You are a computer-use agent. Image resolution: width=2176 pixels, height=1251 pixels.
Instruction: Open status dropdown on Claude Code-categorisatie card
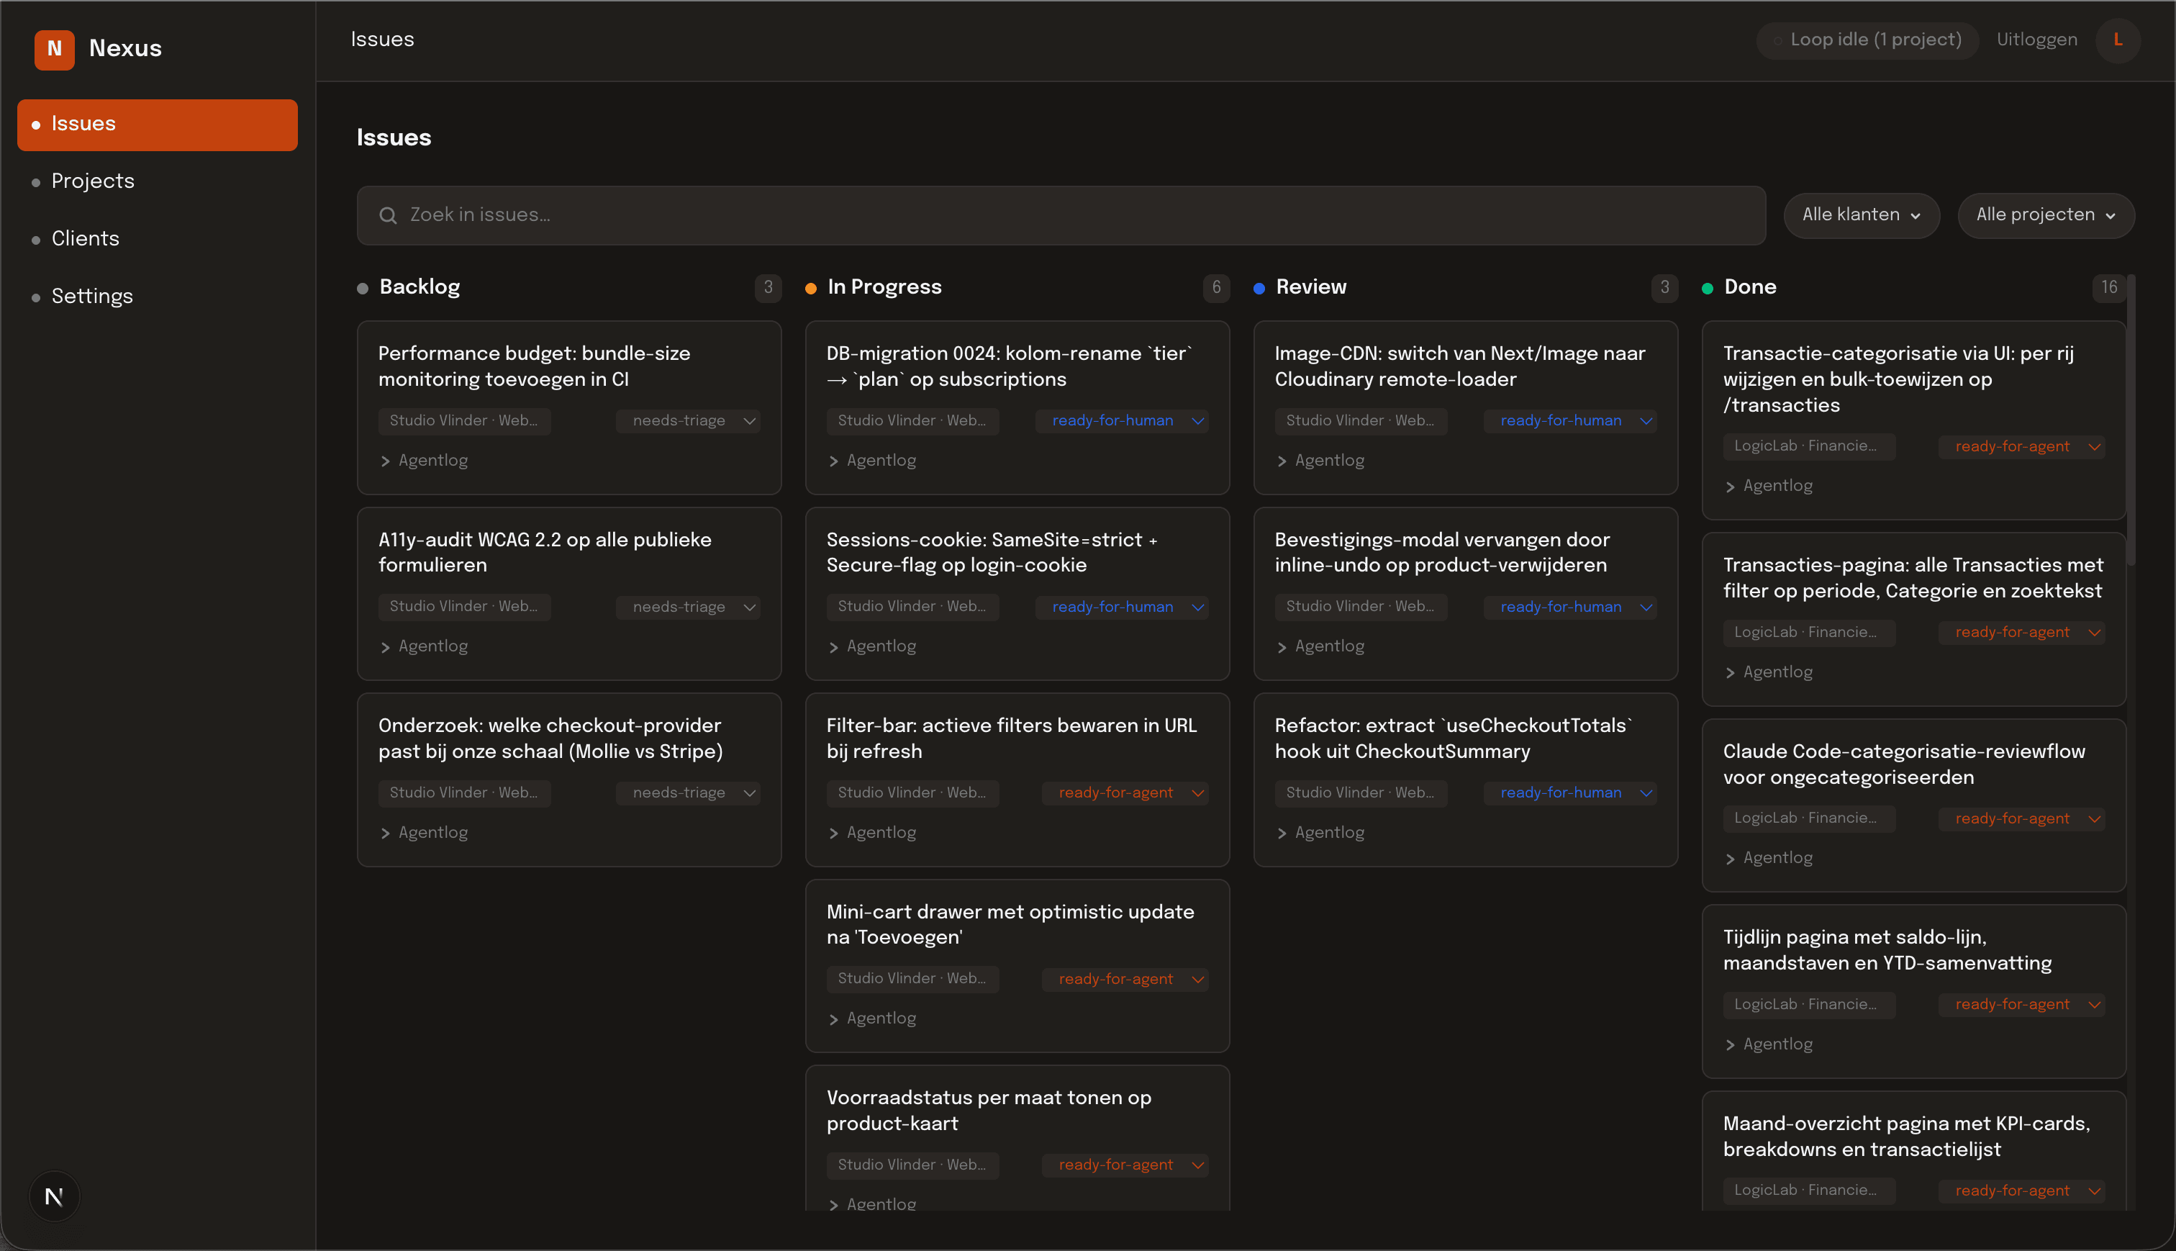click(x=2021, y=819)
